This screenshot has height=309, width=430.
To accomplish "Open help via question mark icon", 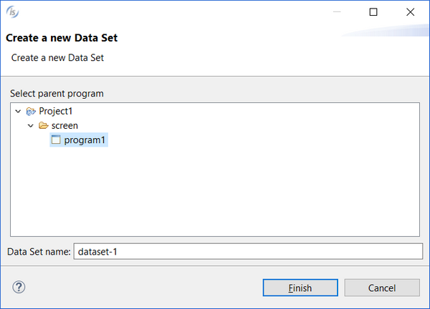I will (19, 287).
